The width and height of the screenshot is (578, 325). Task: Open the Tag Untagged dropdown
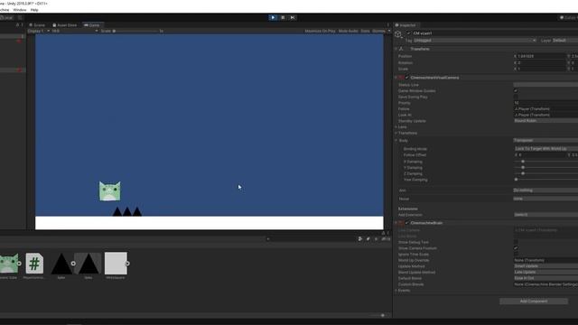click(x=475, y=40)
